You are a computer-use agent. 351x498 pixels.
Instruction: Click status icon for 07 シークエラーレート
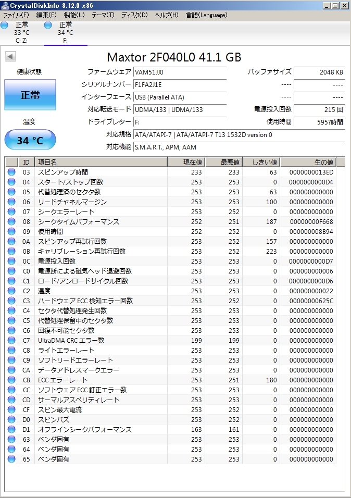(x=11, y=211)
